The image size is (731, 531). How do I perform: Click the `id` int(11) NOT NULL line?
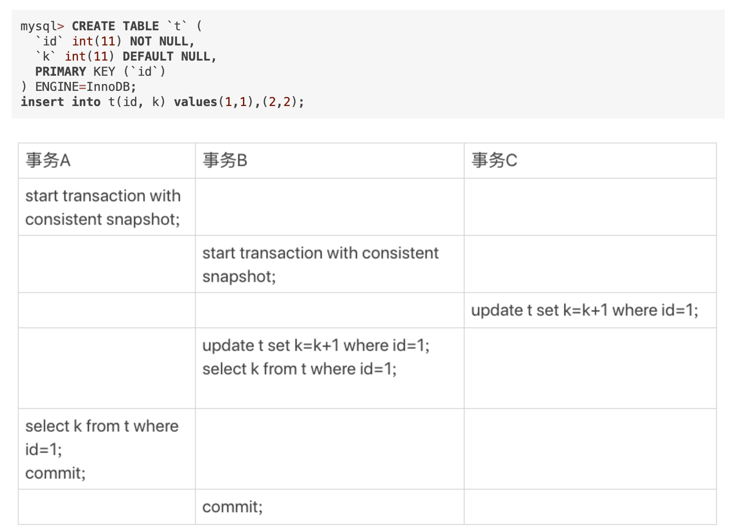click(115, 41)
